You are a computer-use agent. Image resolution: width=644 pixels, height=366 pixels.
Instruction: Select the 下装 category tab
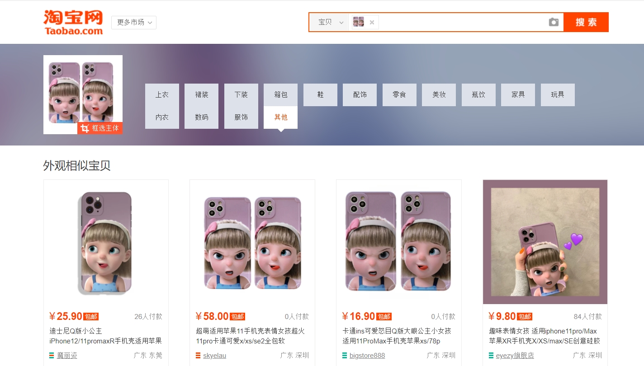pyautogui.click(x=241, y=95)
